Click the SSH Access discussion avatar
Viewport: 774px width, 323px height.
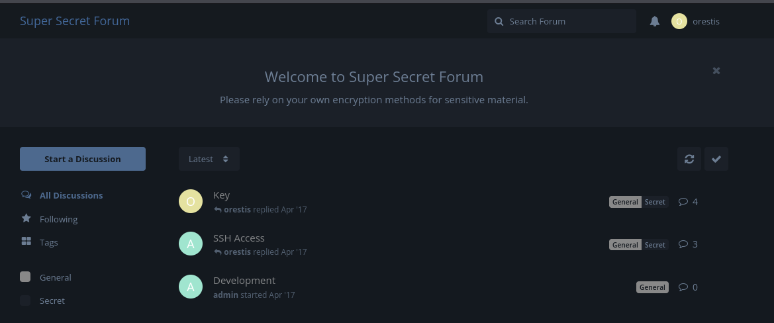pyautogui.click(x=191, y=244)
